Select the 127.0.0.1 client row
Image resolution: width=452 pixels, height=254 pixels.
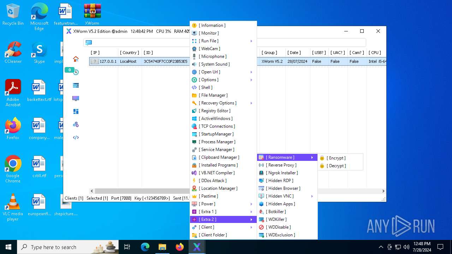pyautogui.click(x=139, y=61)
